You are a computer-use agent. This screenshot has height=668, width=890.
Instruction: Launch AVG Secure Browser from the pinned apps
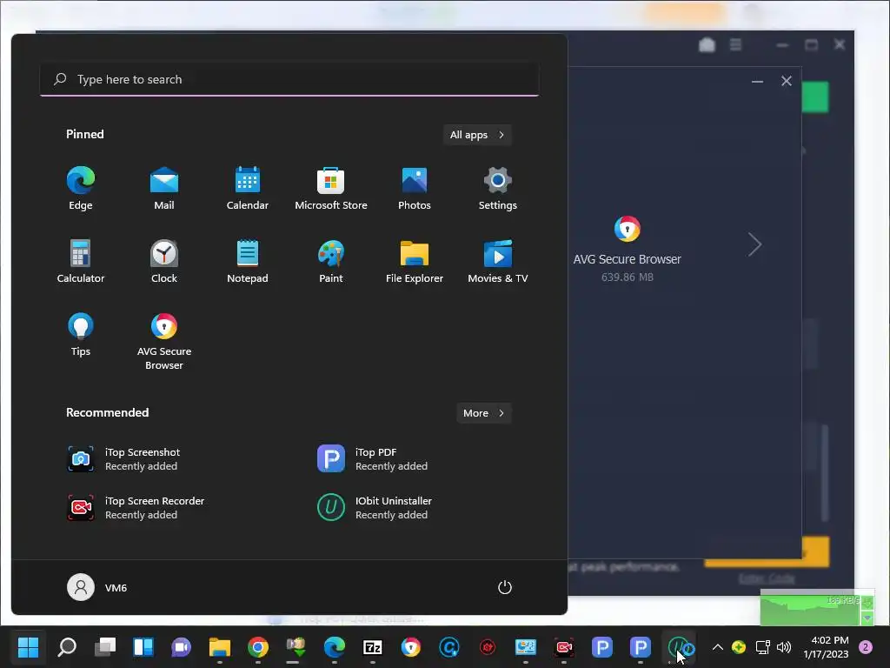point(164,341)
